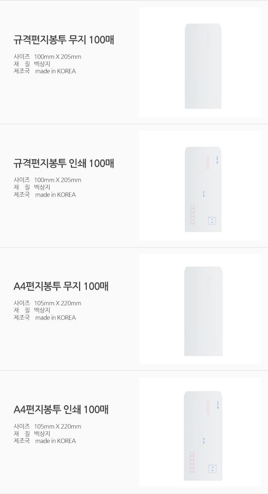The image size is (268, 494).
Task: Click the printed A4편지봉투 envelope image
Action: coord(203,435)
